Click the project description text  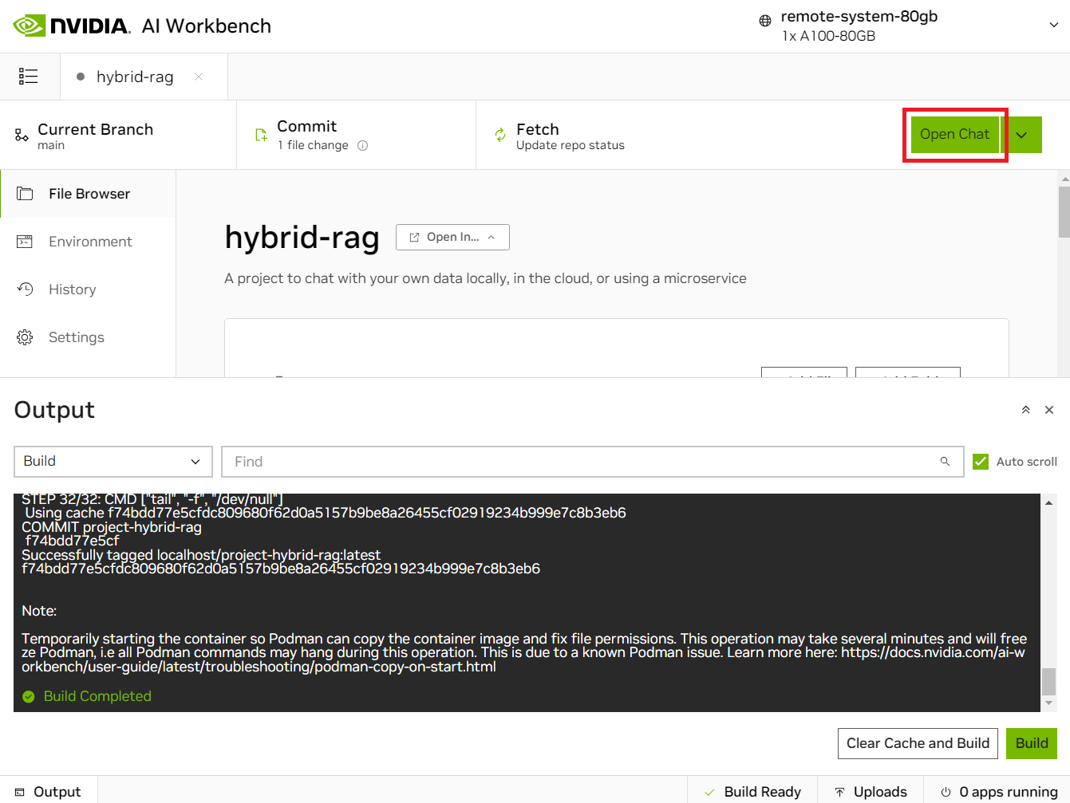485,278
